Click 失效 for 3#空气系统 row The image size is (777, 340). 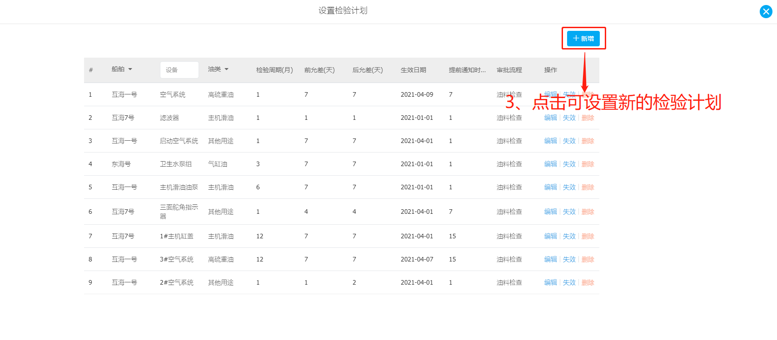[569, 259]
